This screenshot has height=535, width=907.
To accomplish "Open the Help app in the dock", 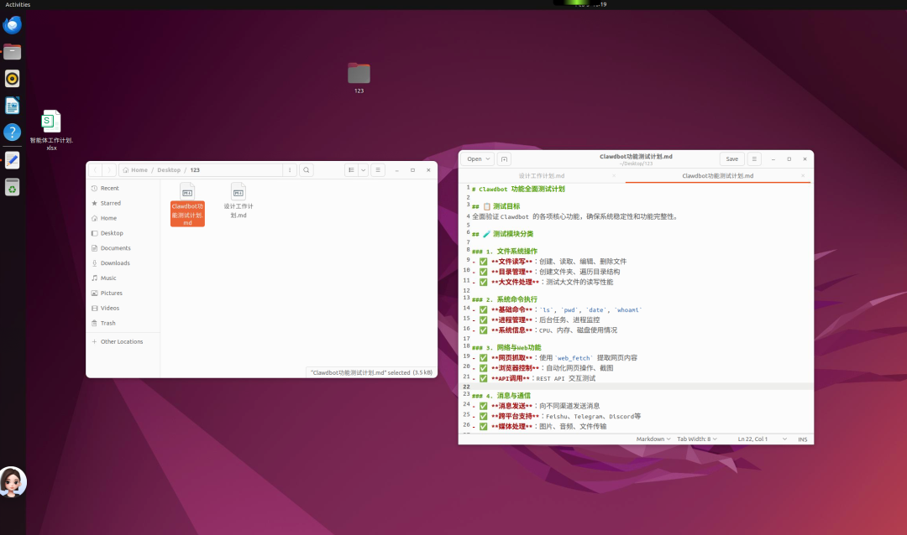I will tap(12, 132).
